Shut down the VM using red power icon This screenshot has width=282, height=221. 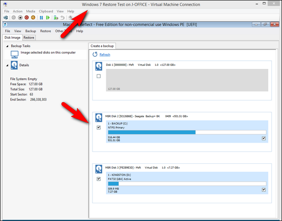tap(26, 18)
